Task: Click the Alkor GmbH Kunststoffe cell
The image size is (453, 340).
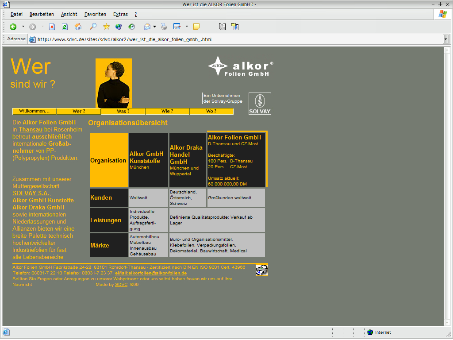Action: point(149,160)
